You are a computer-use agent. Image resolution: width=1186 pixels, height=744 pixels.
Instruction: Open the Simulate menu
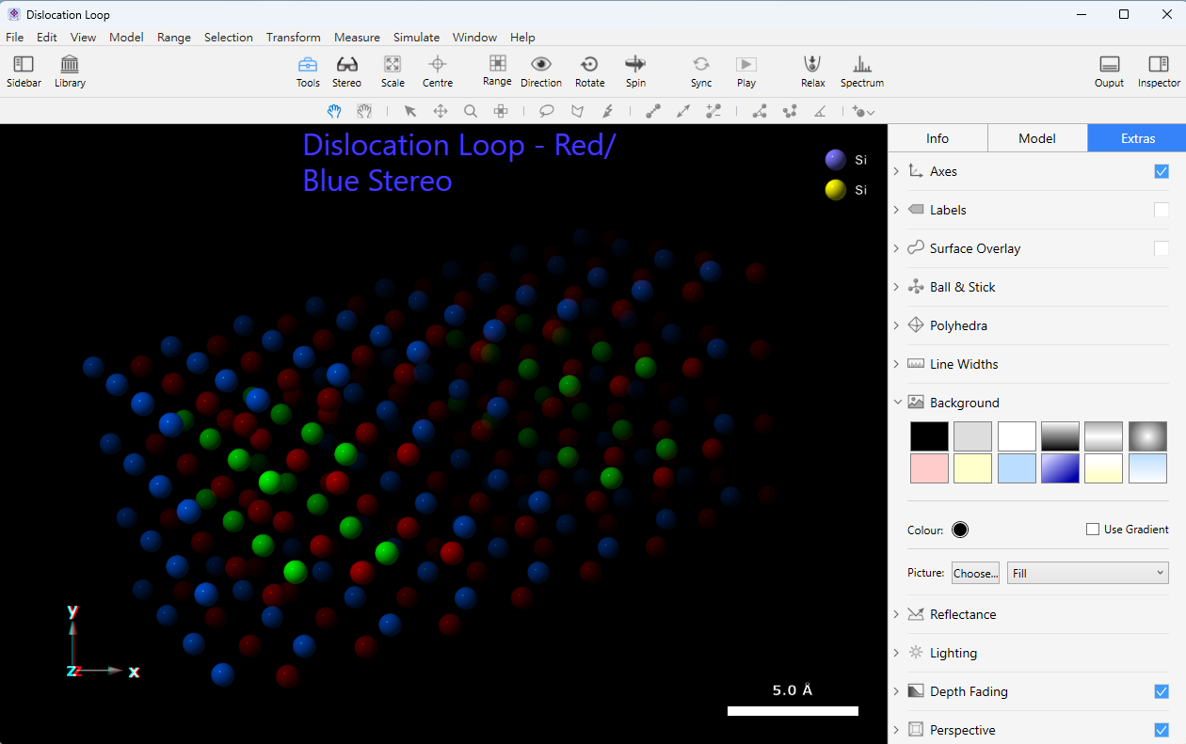click(416, 38)
